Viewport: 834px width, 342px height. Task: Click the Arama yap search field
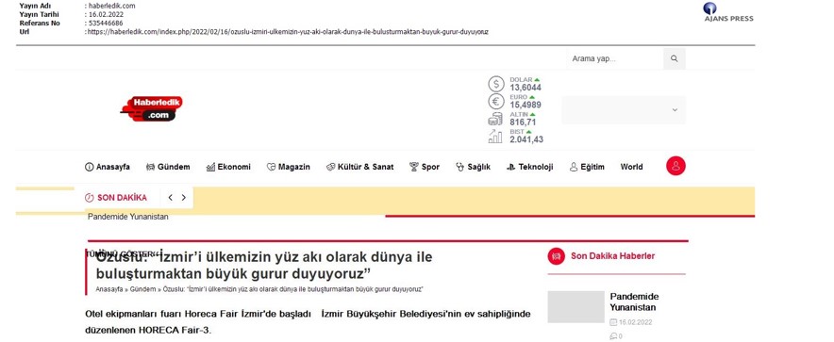(615, 59)
